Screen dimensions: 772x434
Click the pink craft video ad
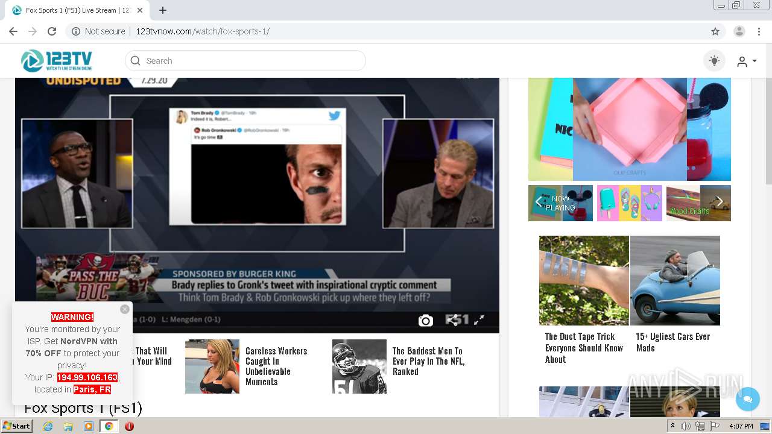coord(630,129)
